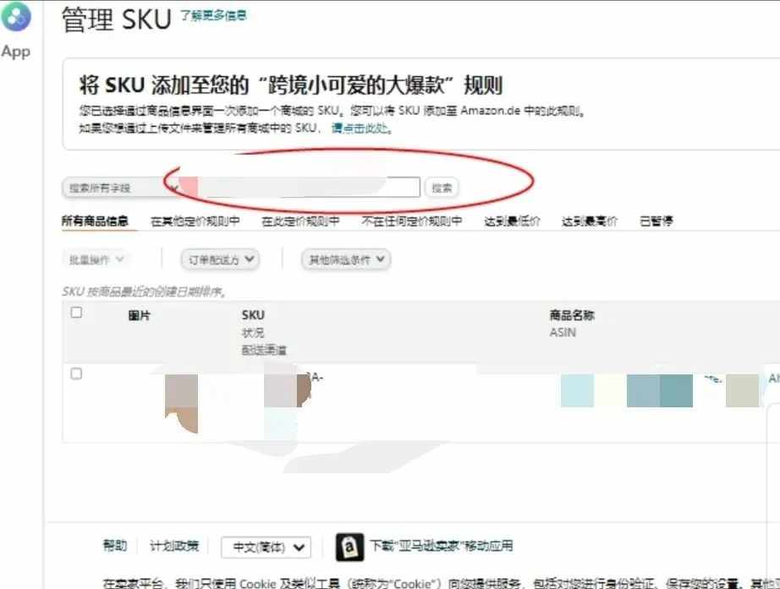780x589 pixels.
Task: Expand the 其他筛选条件 dropdown
Action: (x=346, y=259)
